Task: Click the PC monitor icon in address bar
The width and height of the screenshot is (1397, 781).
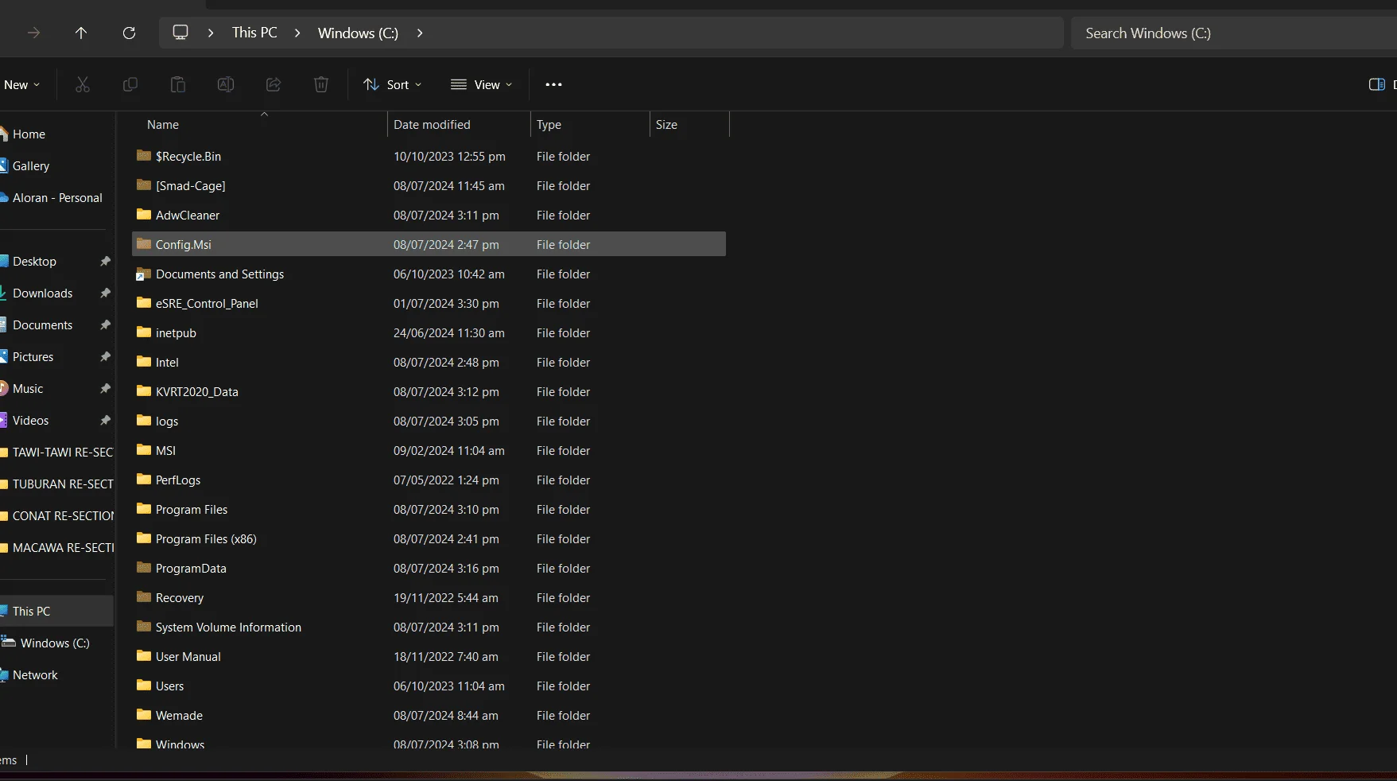Action: click(180, 33)
